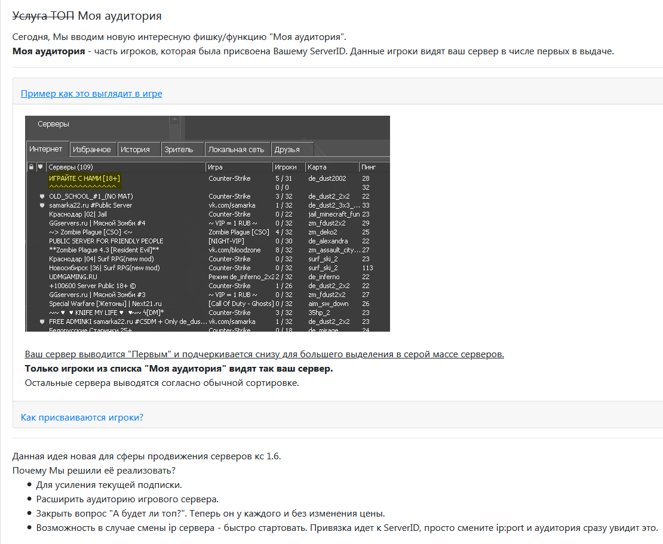Select the История tab

[x=138, y=150]
